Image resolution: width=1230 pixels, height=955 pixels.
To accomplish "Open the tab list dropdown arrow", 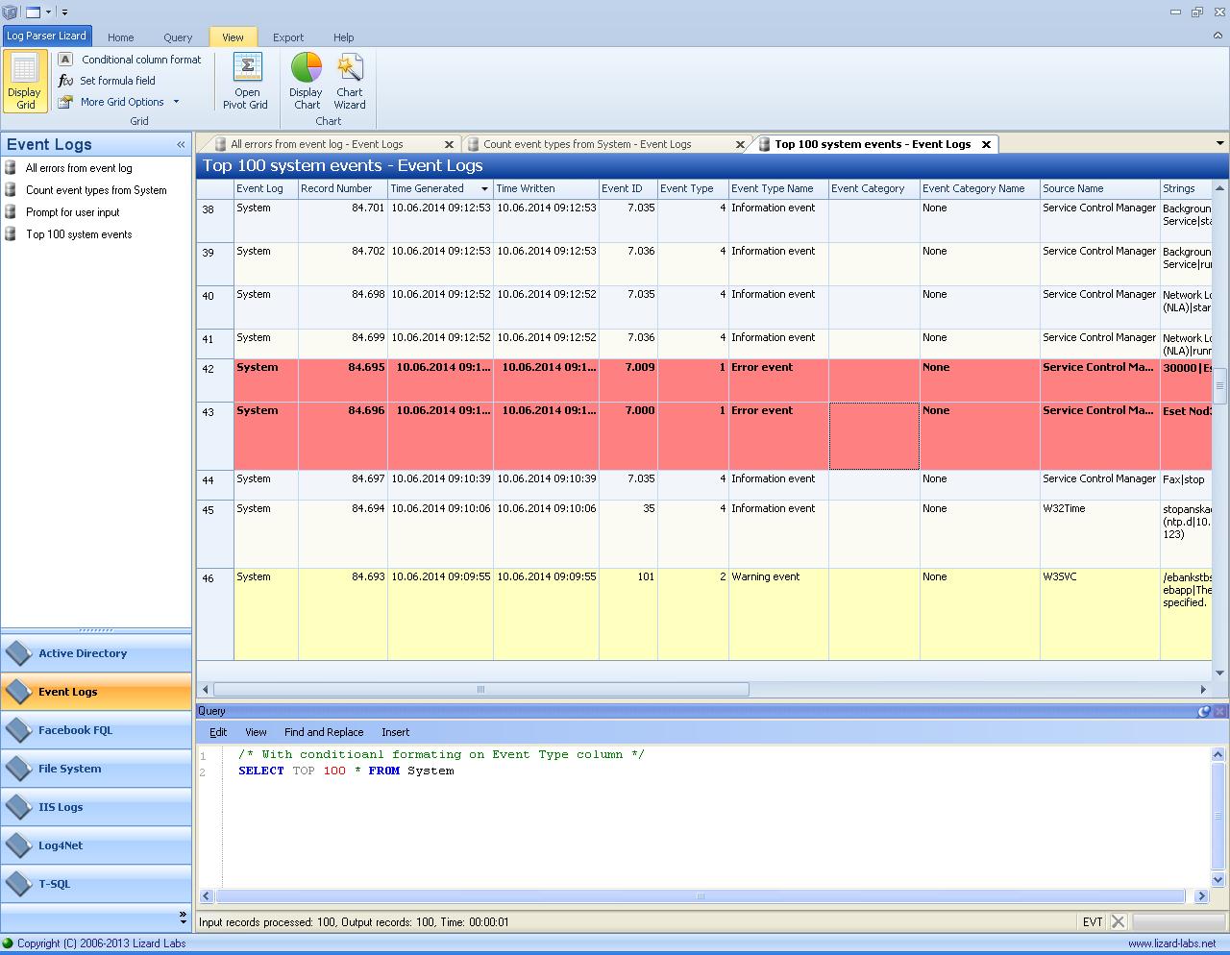I will pyautogui.click(x=1219, y=144).
